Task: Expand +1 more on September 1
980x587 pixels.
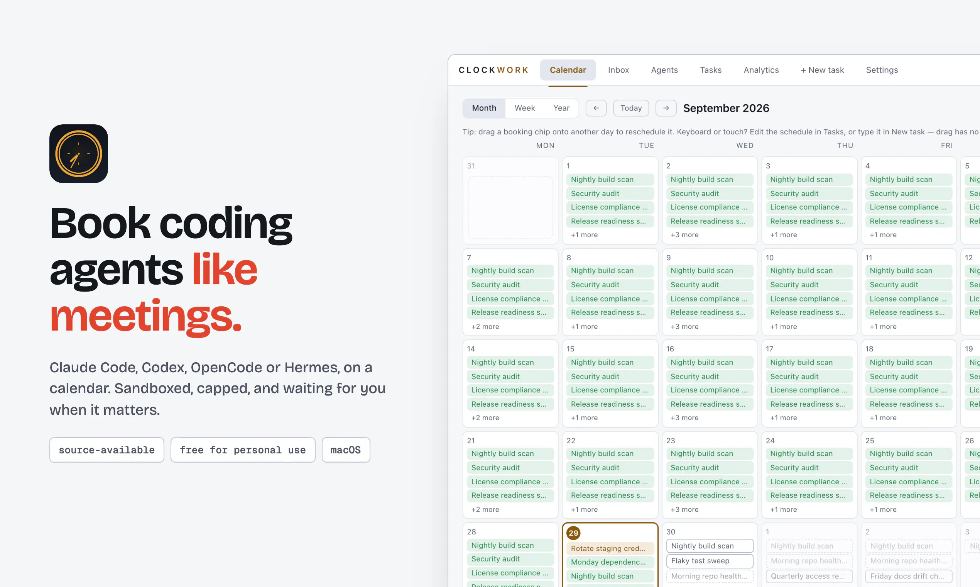Action: (584, 235)
